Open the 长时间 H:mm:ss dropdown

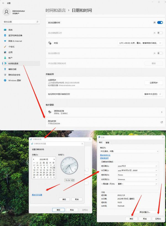(138, 179)
